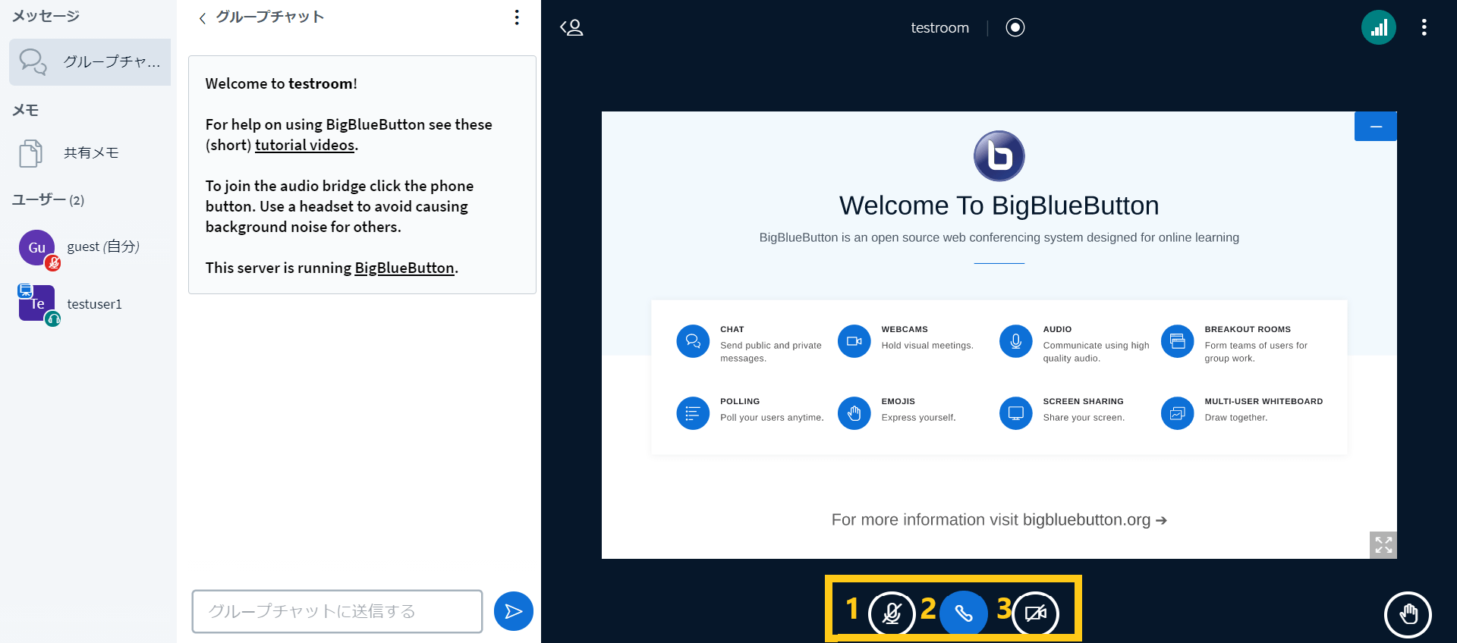Click the bigbluebutton.org information text
The height and width of the screenshot is (643, 1457).
(999, 520)
